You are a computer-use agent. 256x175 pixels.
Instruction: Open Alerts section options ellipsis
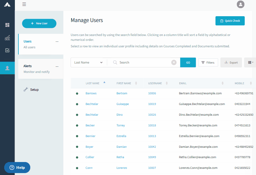[57, 66]
